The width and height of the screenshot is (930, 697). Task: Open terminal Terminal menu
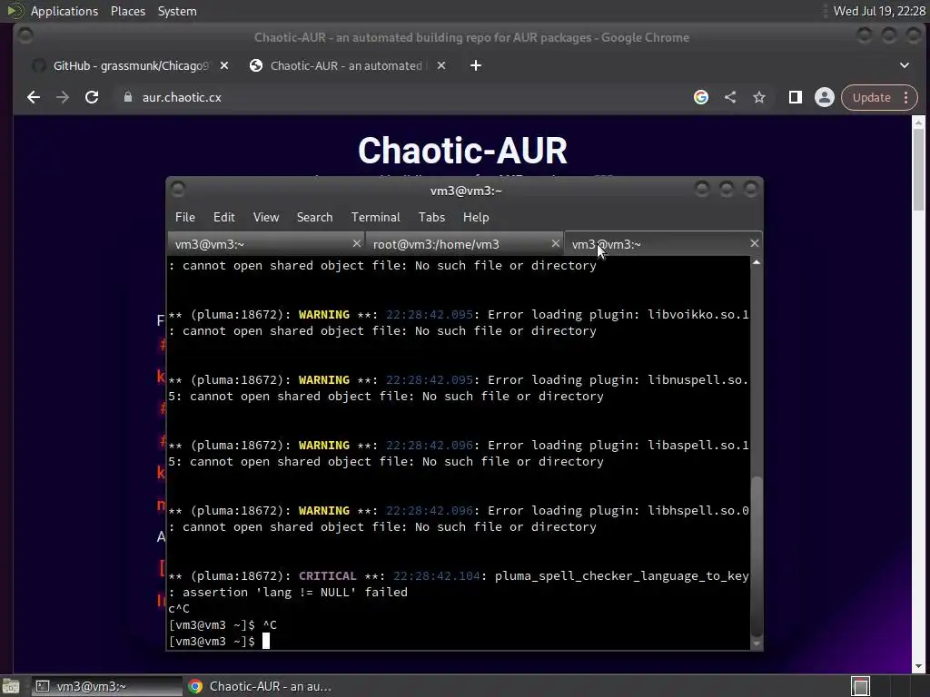(x=375, y=217)
